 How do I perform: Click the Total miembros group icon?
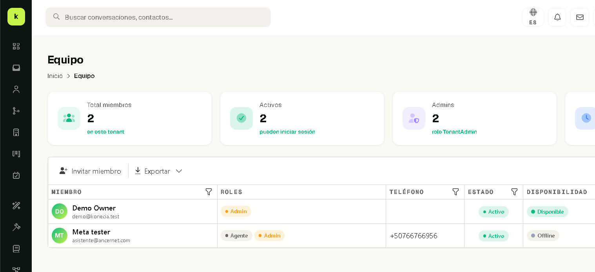69,118
